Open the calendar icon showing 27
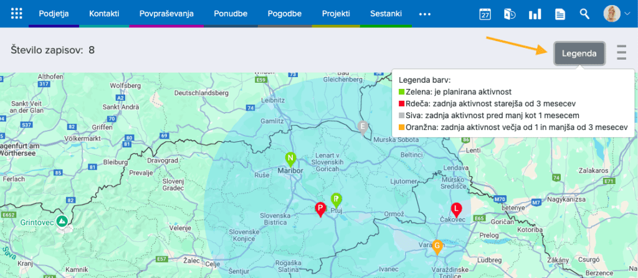 point(485,14)
